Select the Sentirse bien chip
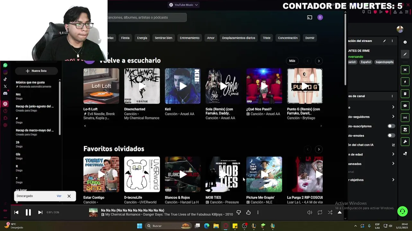 click(163, 38)
